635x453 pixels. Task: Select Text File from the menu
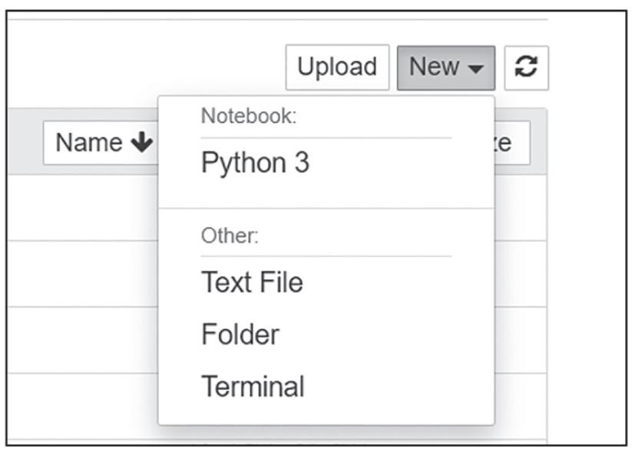pyautogui.click(x=252, y=282)
